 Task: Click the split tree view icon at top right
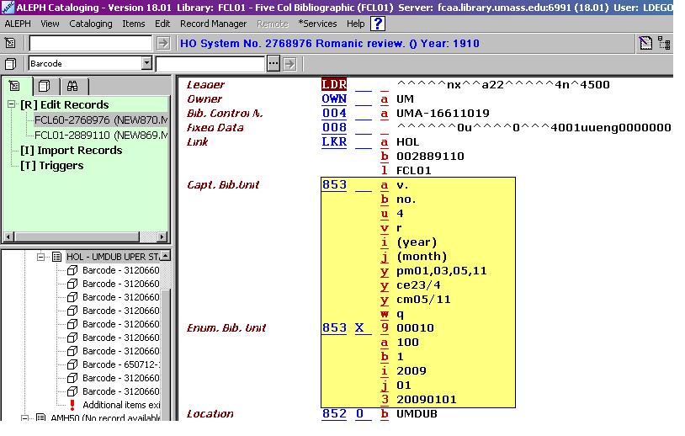tap(664, 43)
